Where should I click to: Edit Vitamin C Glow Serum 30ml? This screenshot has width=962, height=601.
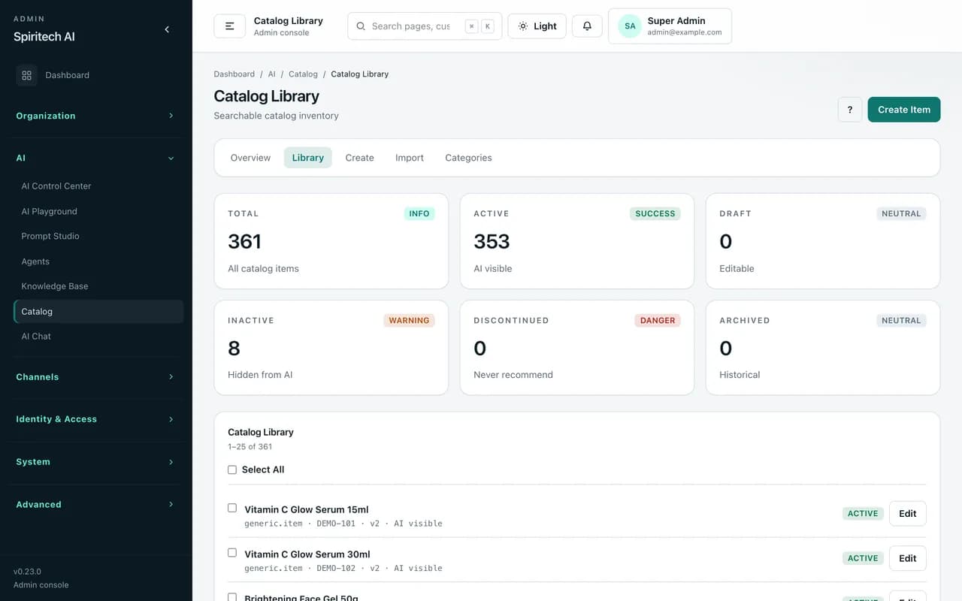908,558
